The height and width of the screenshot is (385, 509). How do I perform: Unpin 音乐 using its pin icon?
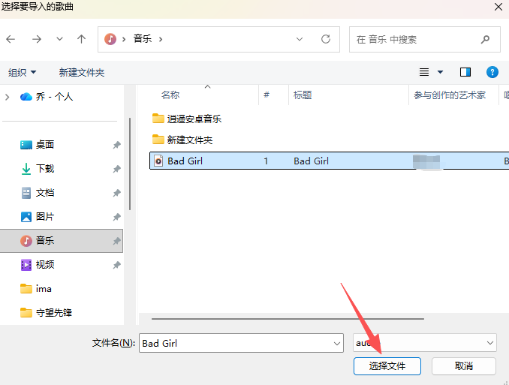116,241
